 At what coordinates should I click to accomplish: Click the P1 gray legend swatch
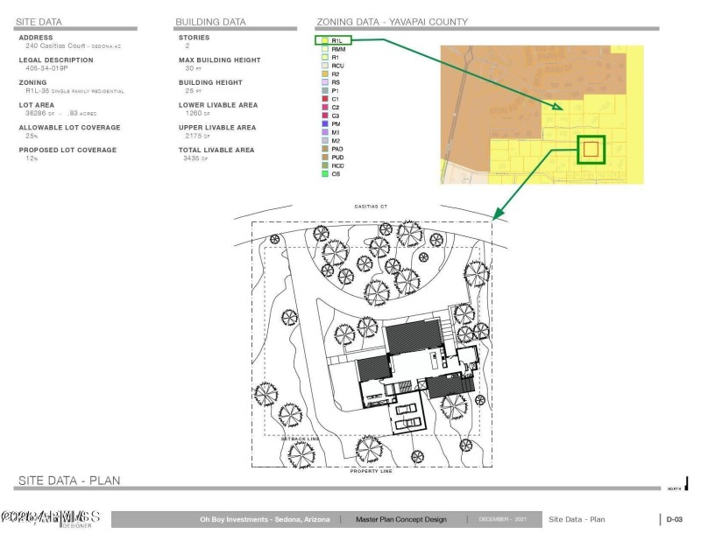pos(324,91)
